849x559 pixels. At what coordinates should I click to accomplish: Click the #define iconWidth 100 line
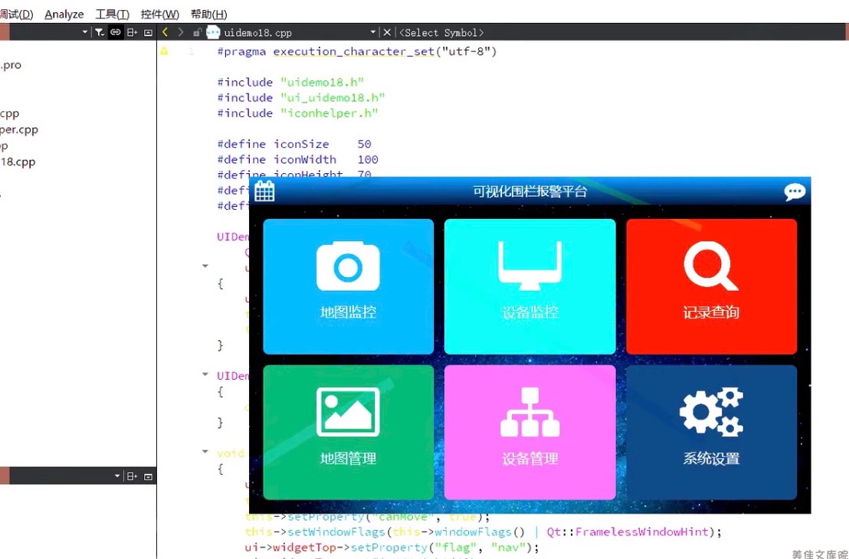pyautogui.click(x=297, y=159)
